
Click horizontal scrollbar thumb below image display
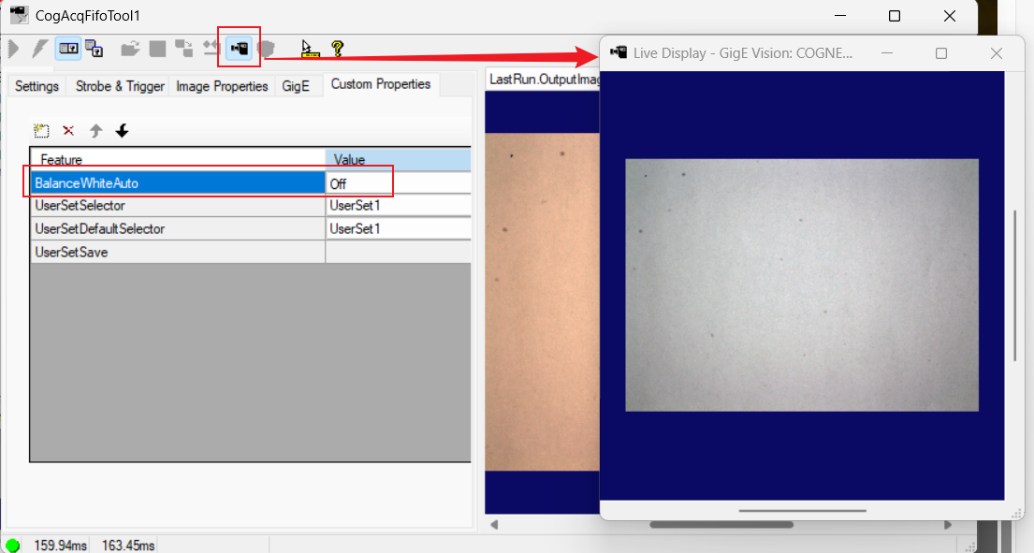pos(721,525)
